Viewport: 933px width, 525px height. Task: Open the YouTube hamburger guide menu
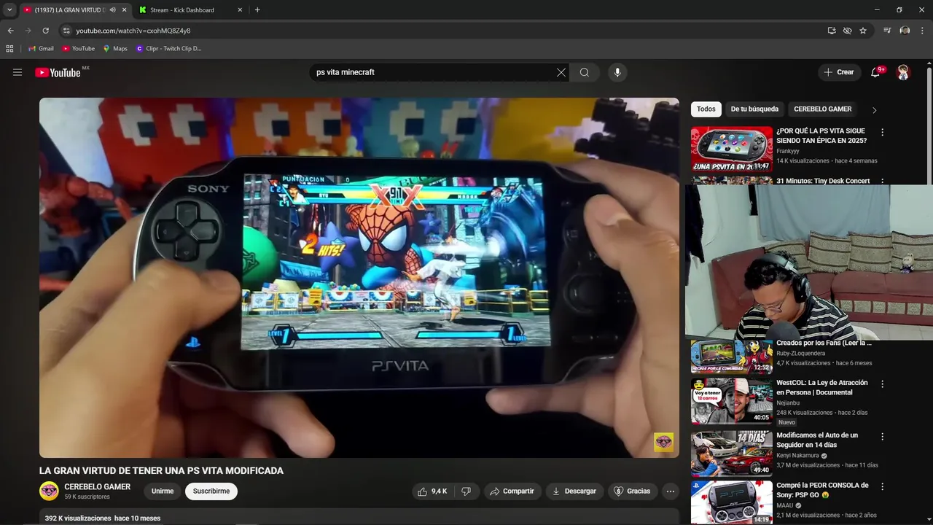pyautogui.click(x=17, y=72)
